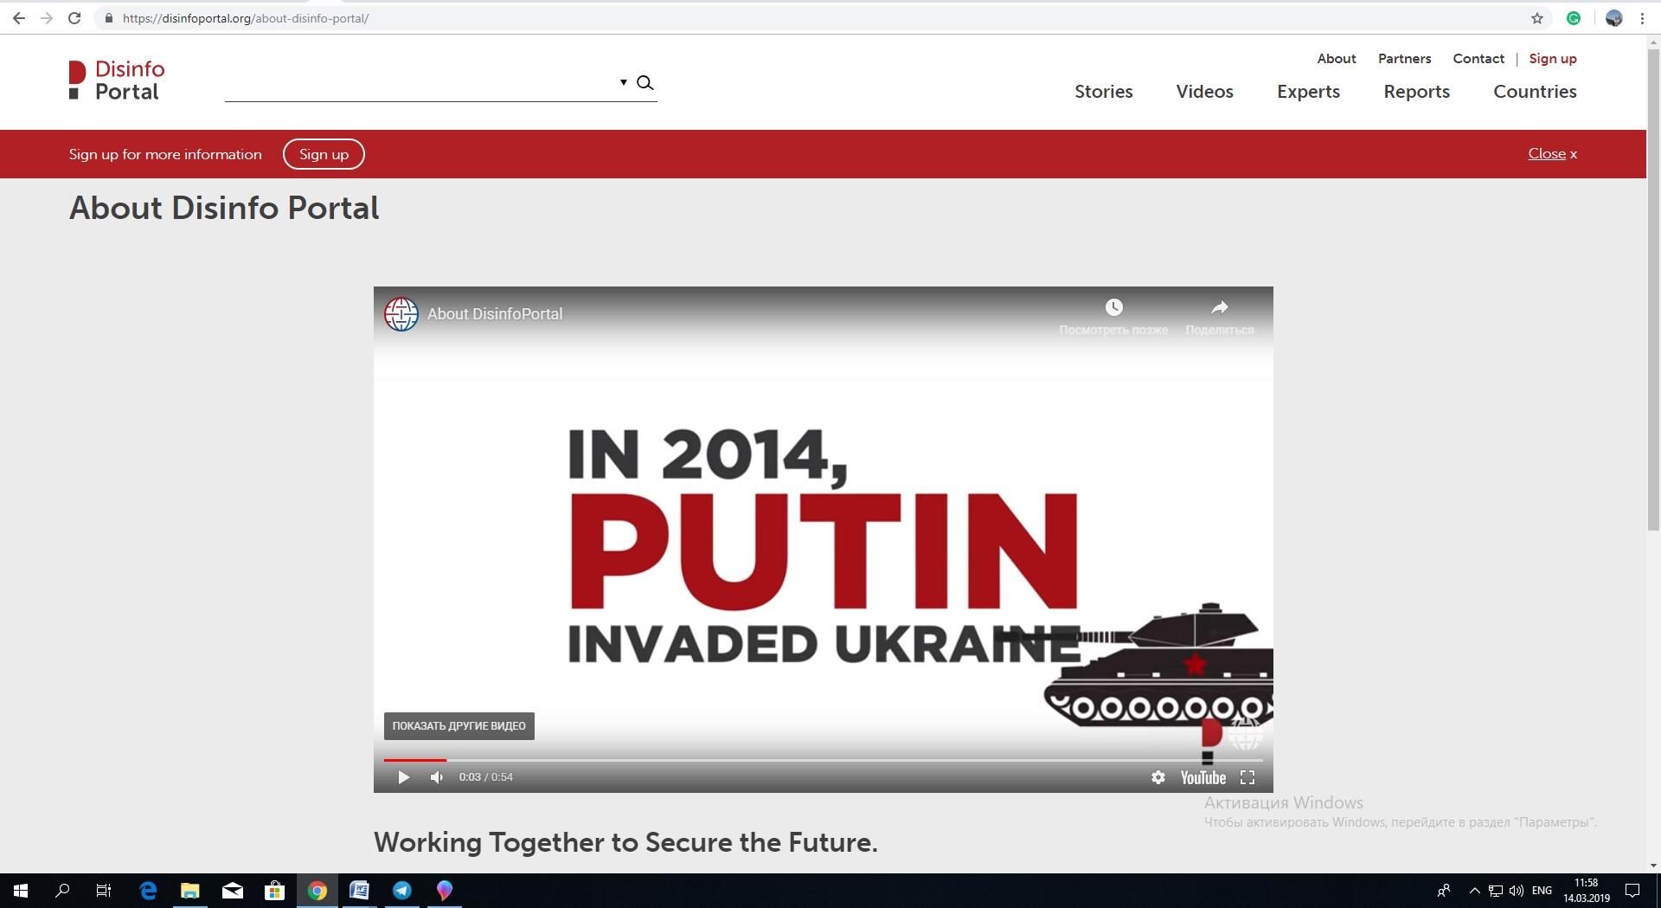Viewport: 1661px width, 908px height.
Task: Click the YouTube logo in the player
Action: coord(1202,777)
